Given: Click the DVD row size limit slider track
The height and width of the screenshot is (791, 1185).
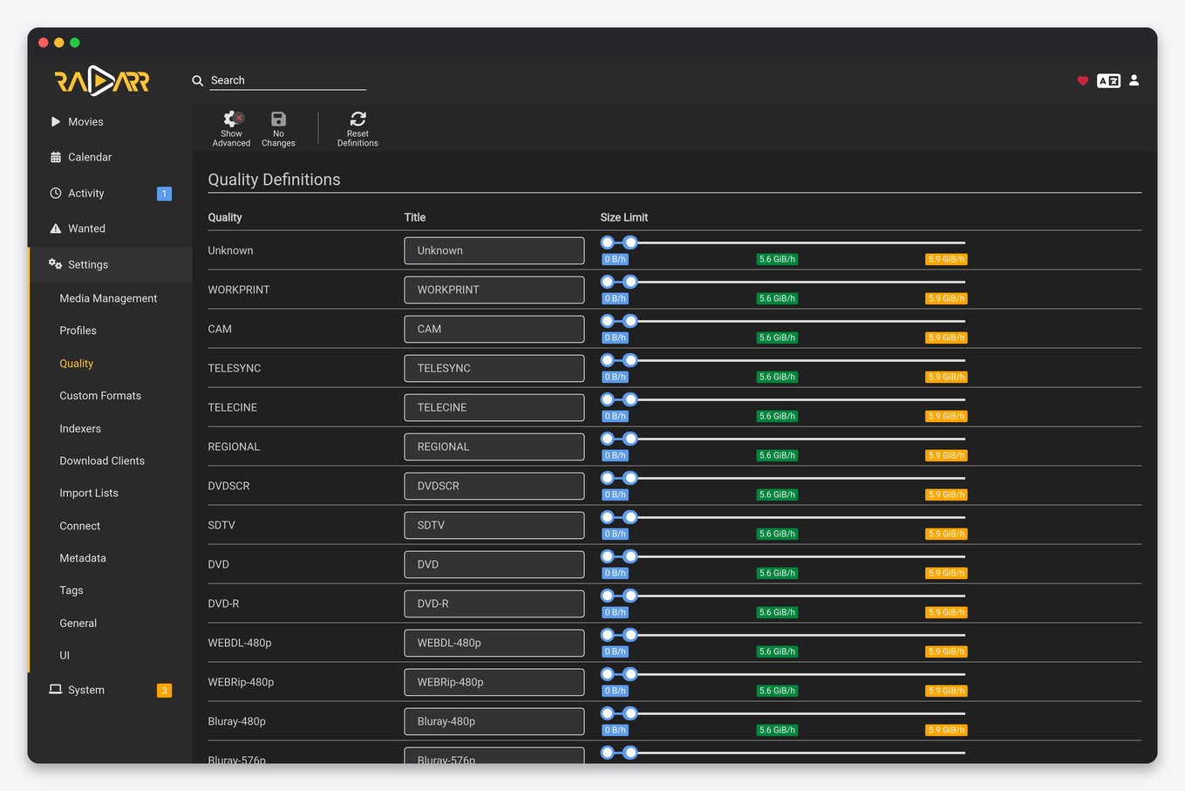Looking at the screenshot, I should click(783, 556).
